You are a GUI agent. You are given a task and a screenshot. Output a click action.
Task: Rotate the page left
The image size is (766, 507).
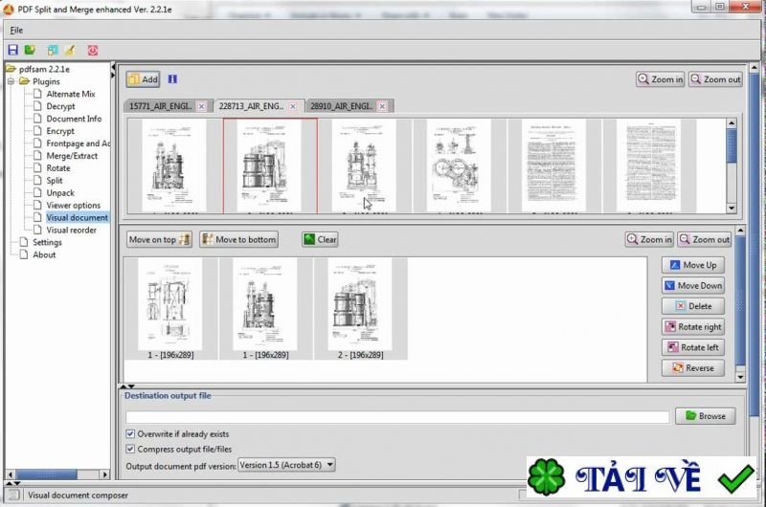point(692,347)
